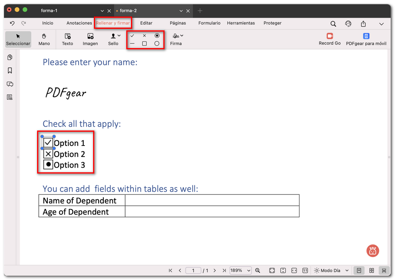This screenshot has width=395, height=280.
Task: Open the bookmarks sidebar panel
Action: click(x=10, y=71)
